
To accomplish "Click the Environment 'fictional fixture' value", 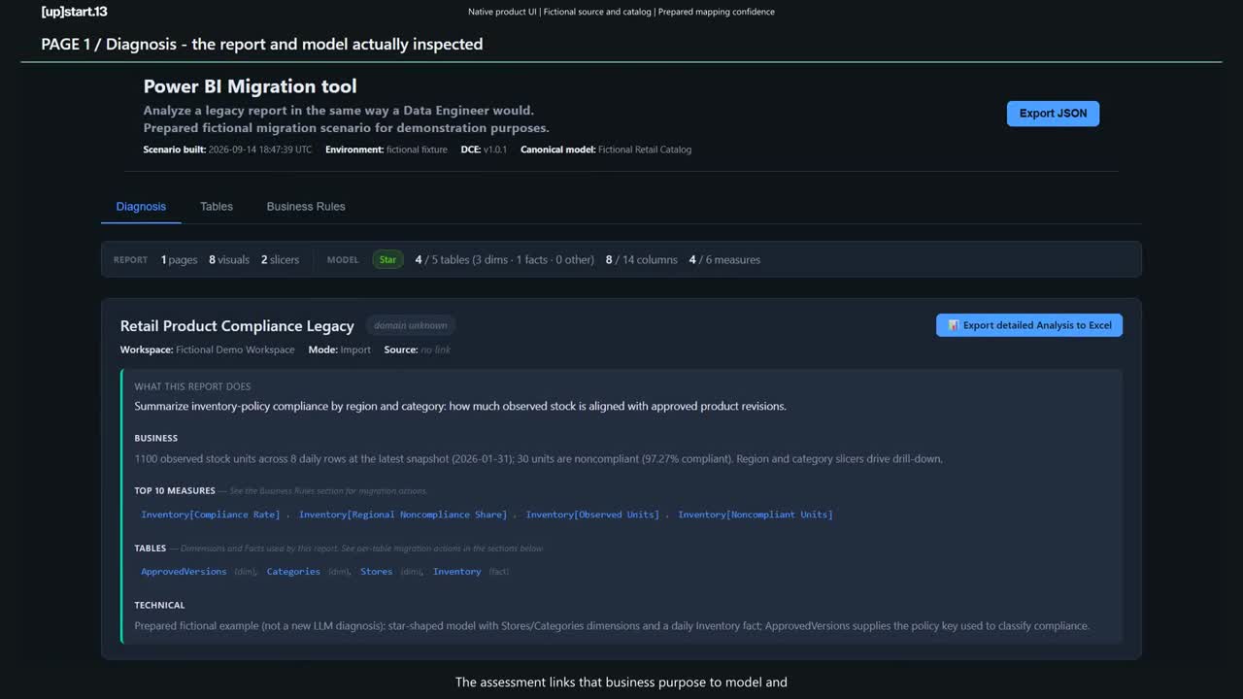I will [418, 150].
